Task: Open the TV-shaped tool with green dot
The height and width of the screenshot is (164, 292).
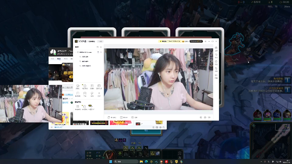Action: click(85, 107)
